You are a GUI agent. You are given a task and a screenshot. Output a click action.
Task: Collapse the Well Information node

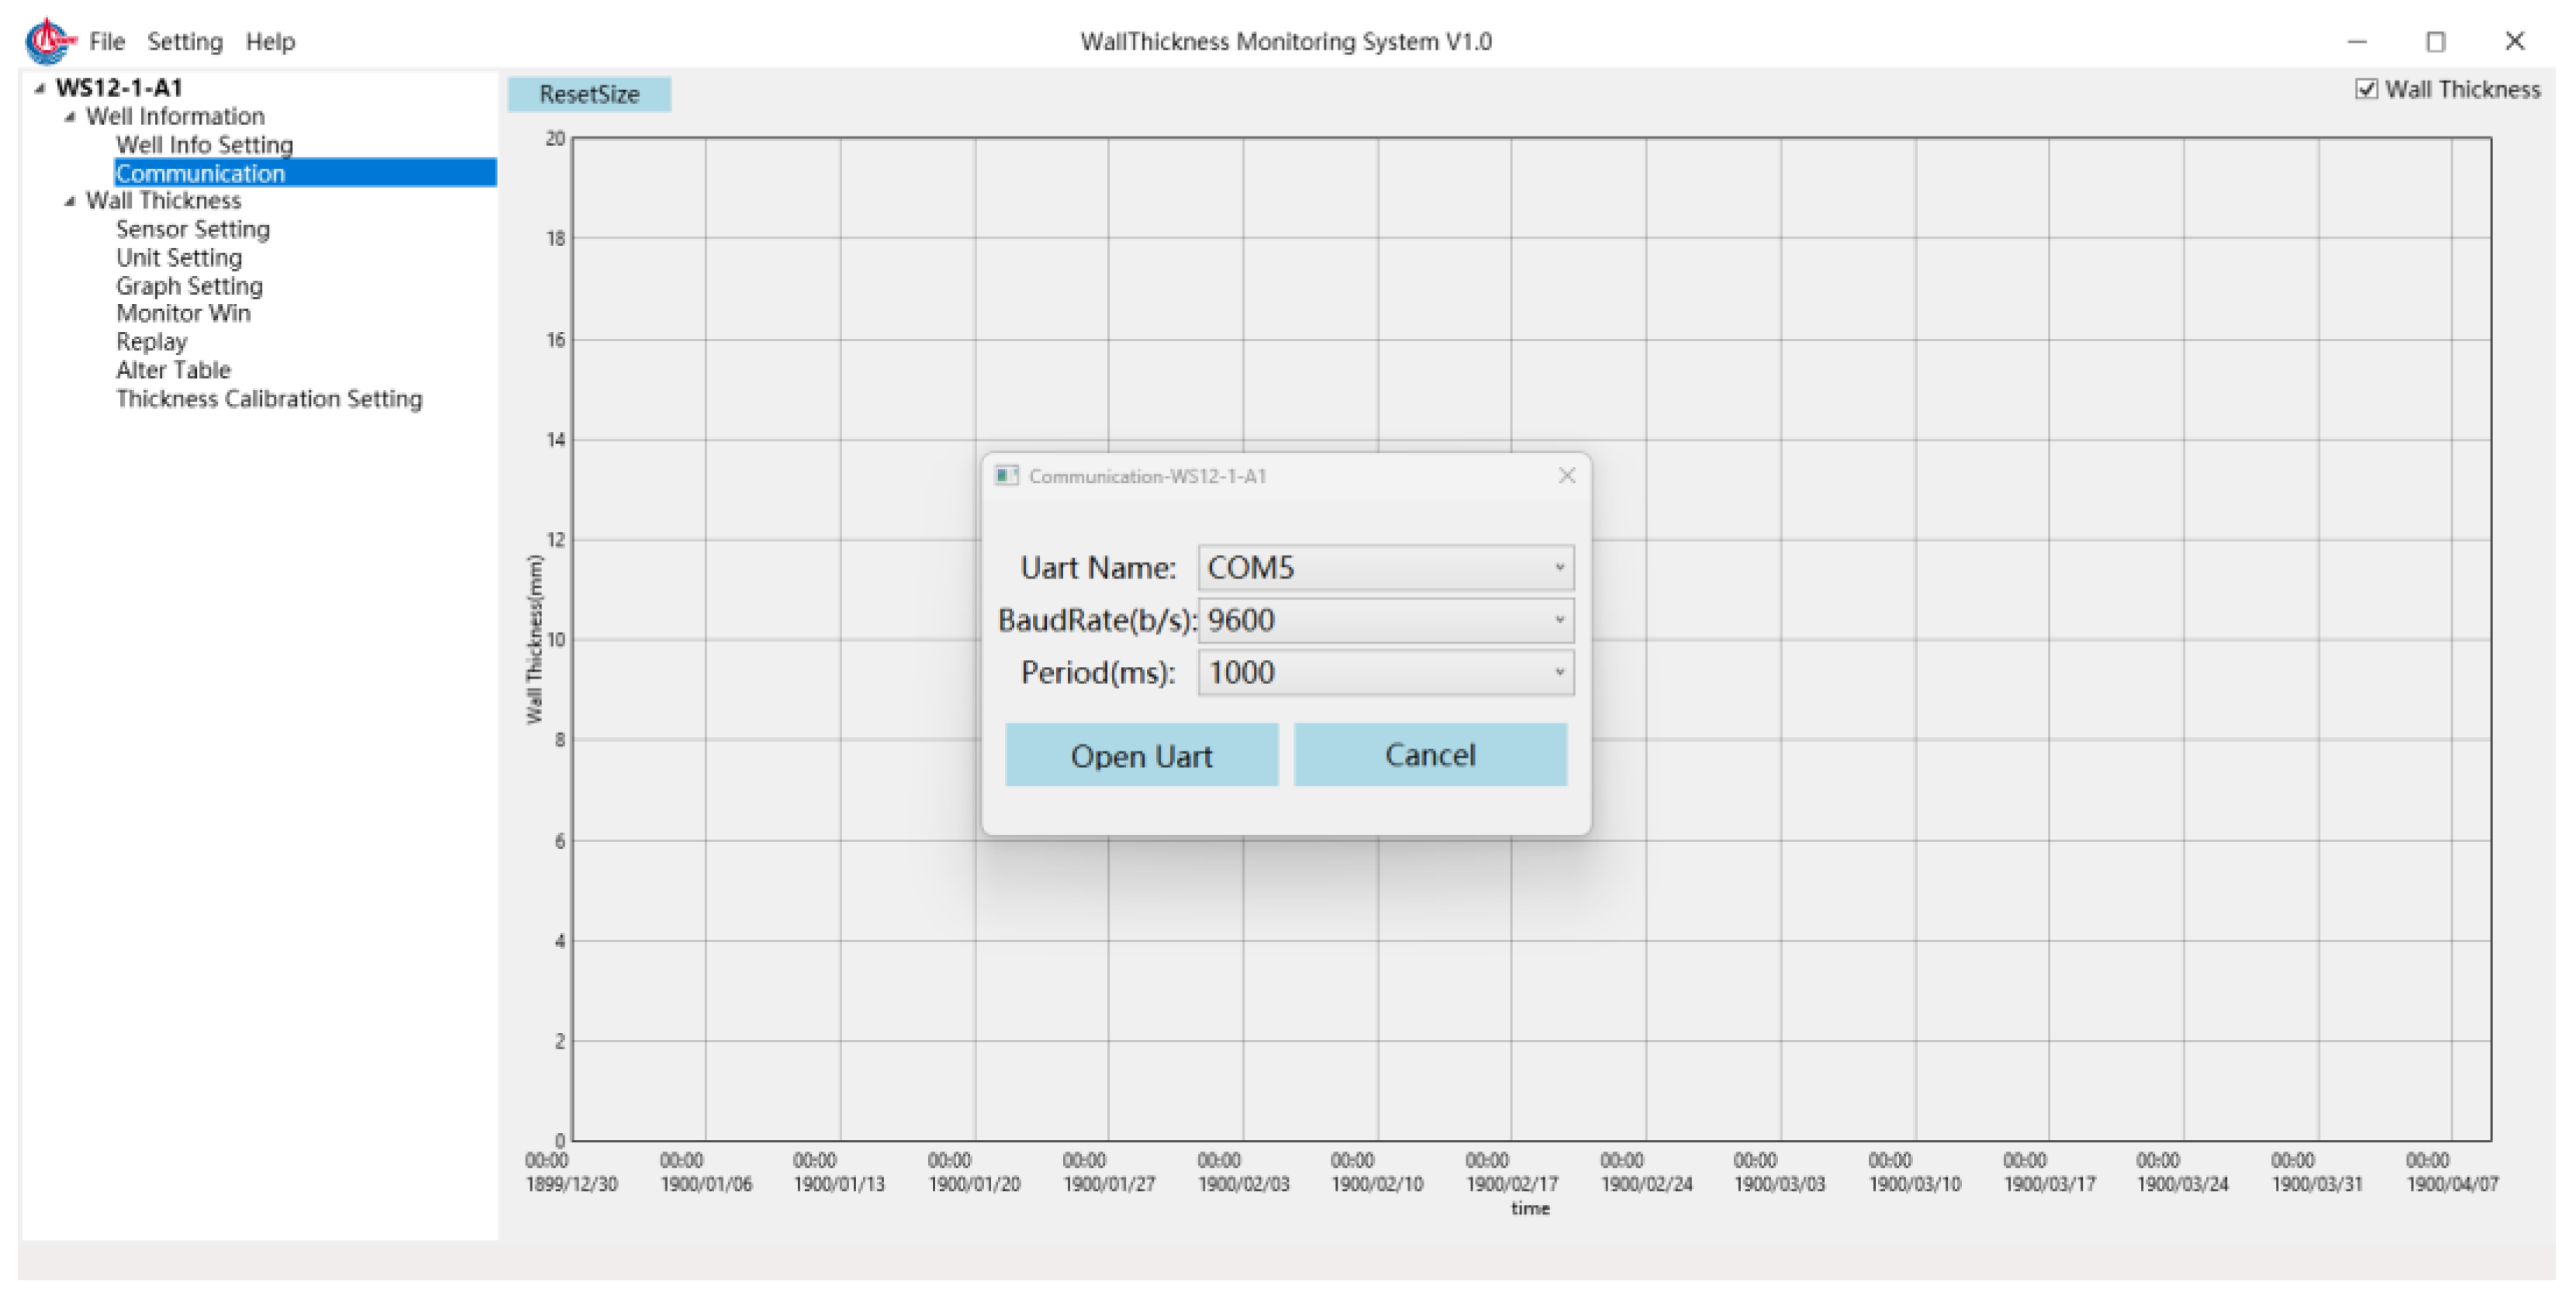click(x=70, y=117)
